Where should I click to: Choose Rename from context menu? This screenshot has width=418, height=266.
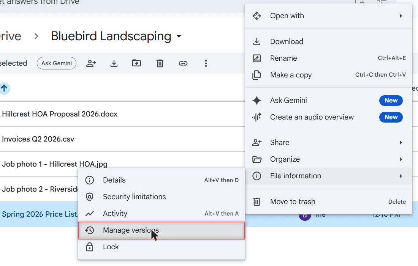tap(329, 58)
